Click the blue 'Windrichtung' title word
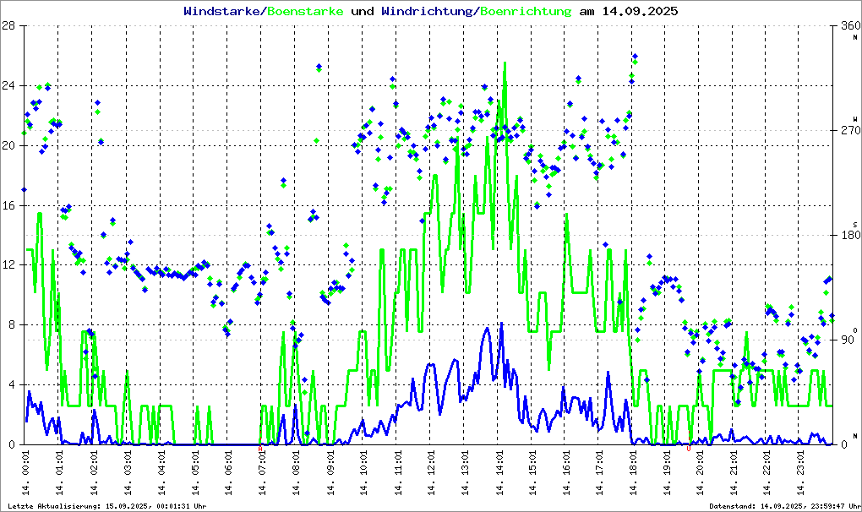The height and width of the screenshot is (512, 862). [x=427, y=11]
